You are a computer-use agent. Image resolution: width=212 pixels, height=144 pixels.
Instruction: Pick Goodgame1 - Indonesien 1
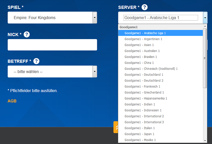point(160,110)
